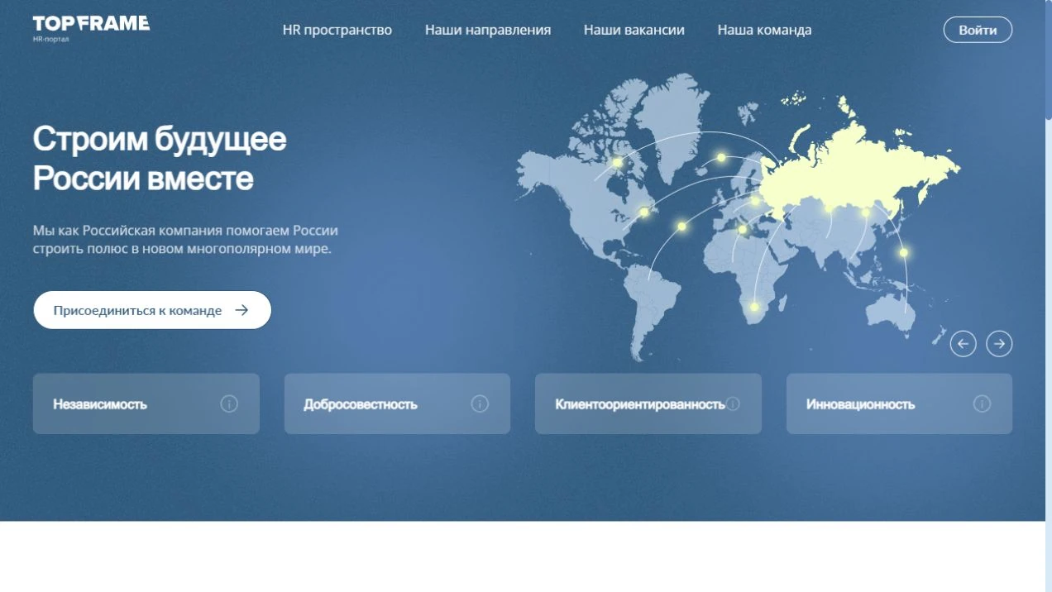1052x592 pixels.
Task: Open info icon on Клиентоориентированность card
Action: tap(733, 403)
